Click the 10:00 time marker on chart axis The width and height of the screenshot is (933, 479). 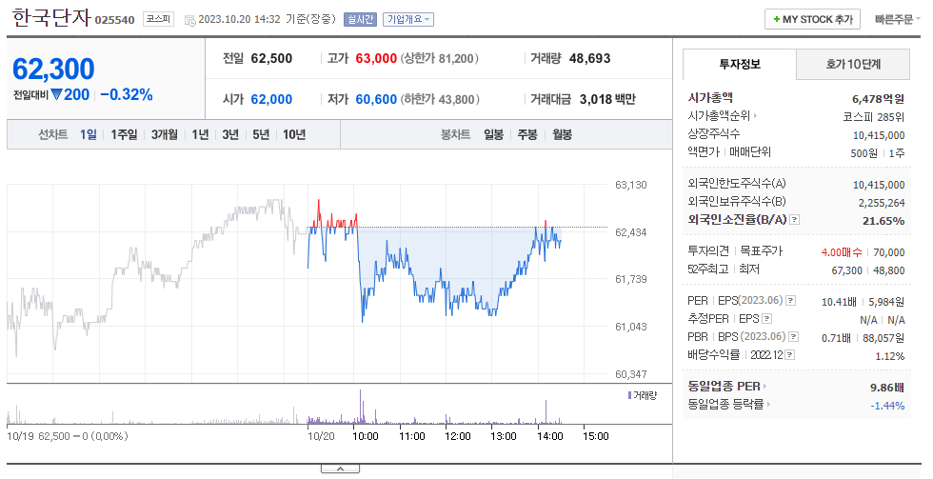coord(365,436)
